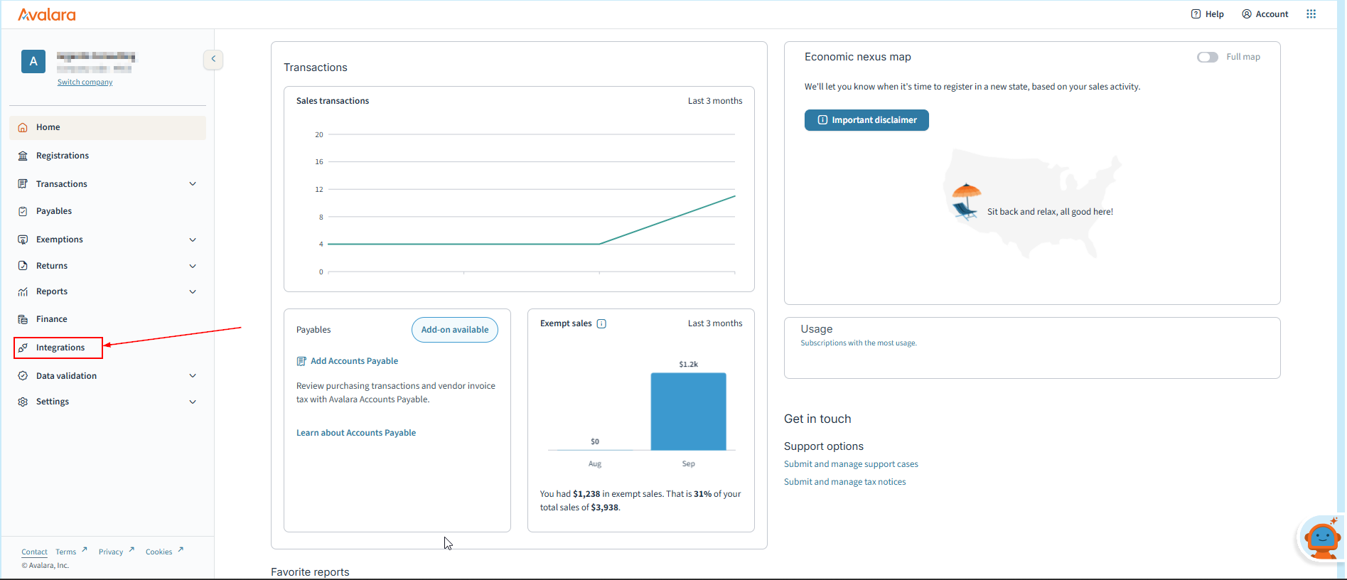The height and width of the screenshot is (580, 1347).
Task: Click the Settings gear icon
Action: [x=23, y=402]
